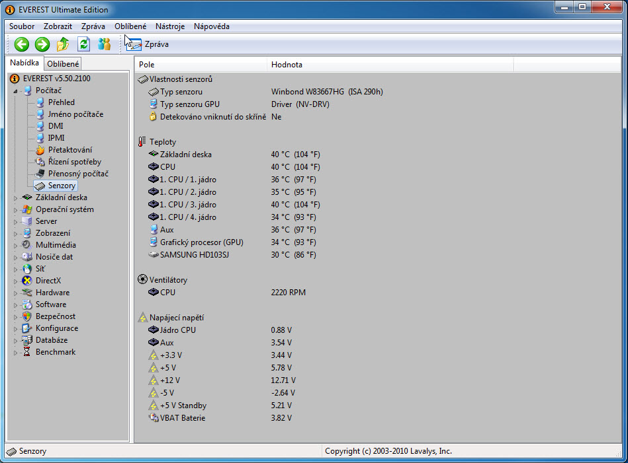The height and width of the screenshot is (463, 628).
Task: Expand the Nosiče dat tree node
Action: (x=15, y=258)
